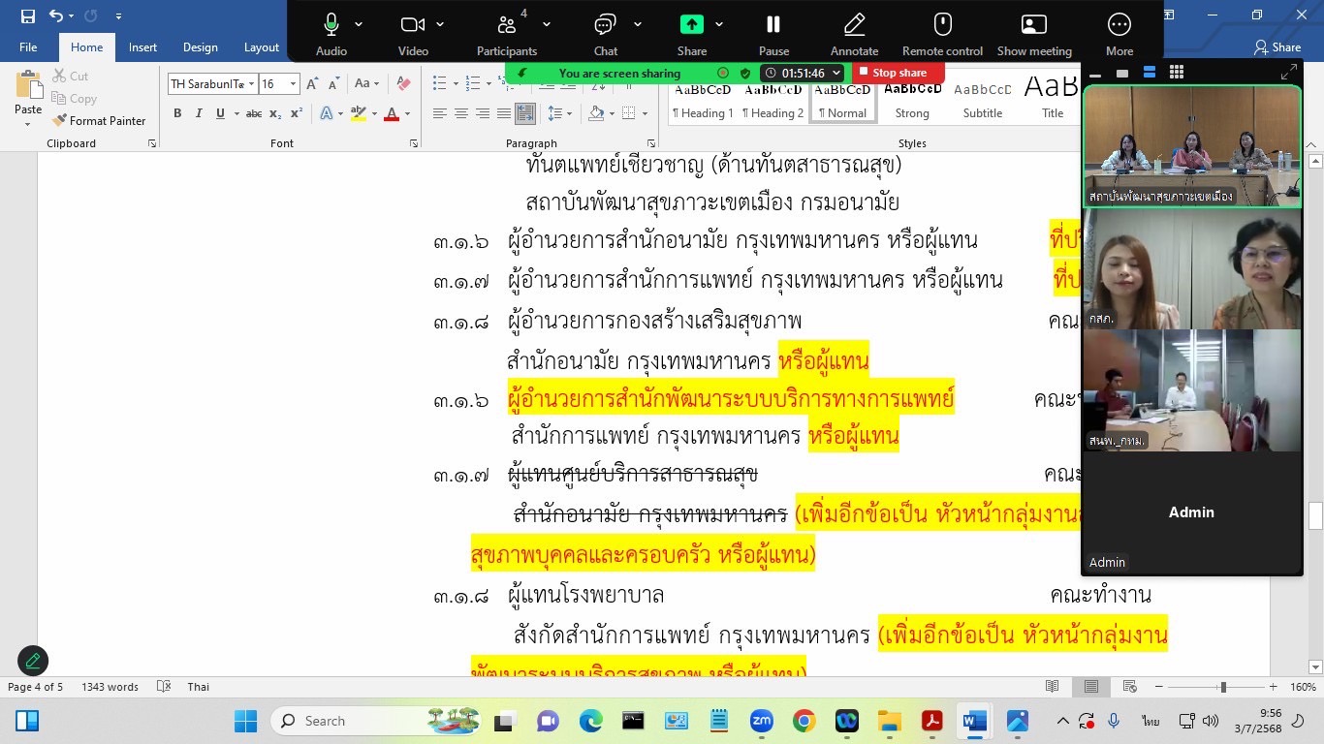The width and height of the screenshot is (1324, 744).
Task: Expand the Chat options arrow
Action: [x=638, y=24]
